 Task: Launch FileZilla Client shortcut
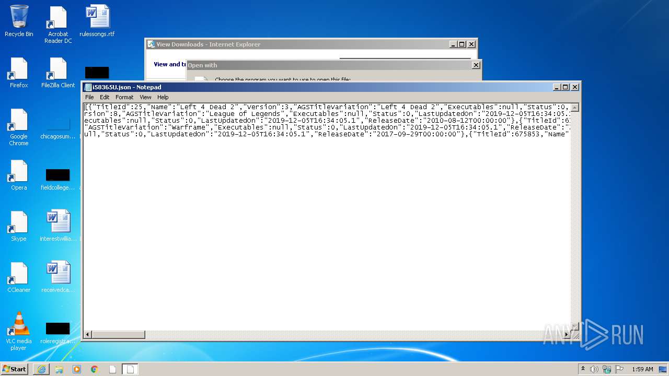[58, 73]
